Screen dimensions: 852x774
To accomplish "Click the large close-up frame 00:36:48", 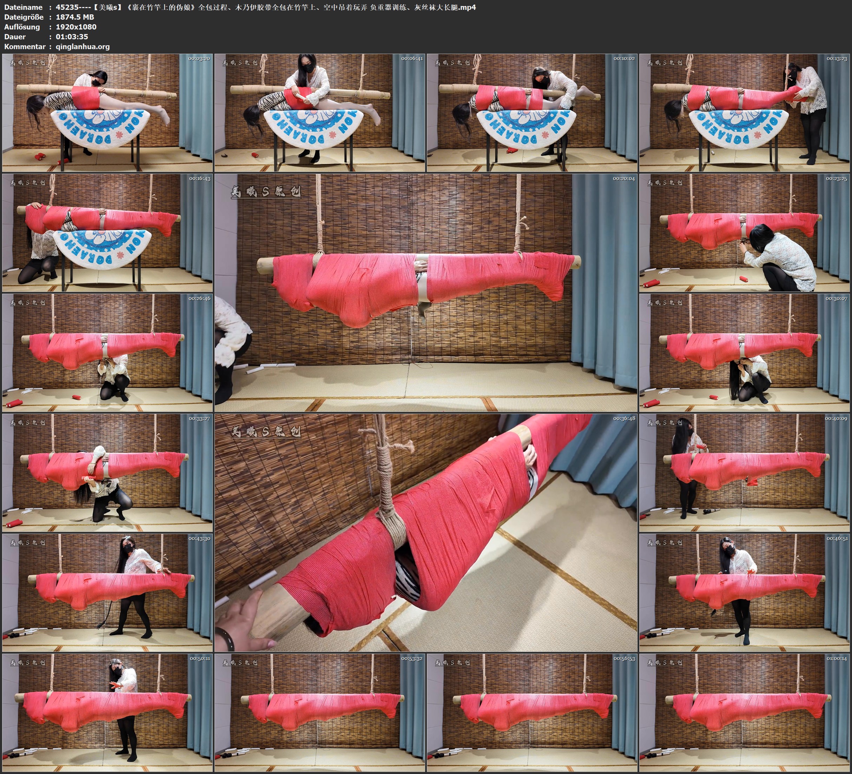I will click(425, 532).
